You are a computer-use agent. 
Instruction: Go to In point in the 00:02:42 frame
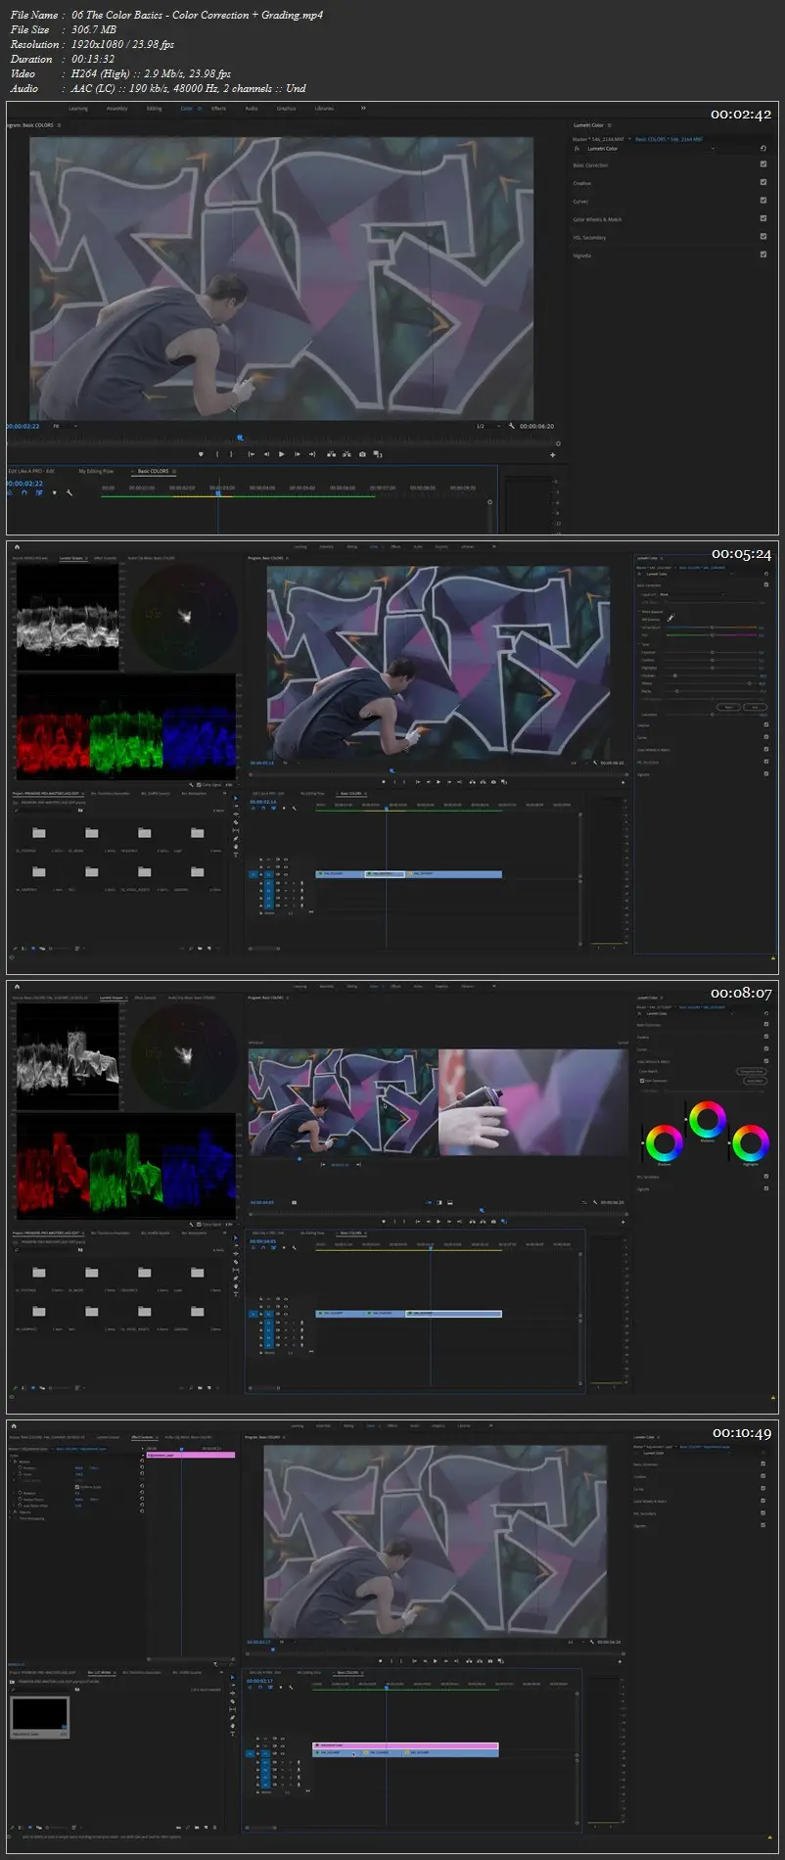(x=251, y=454)
